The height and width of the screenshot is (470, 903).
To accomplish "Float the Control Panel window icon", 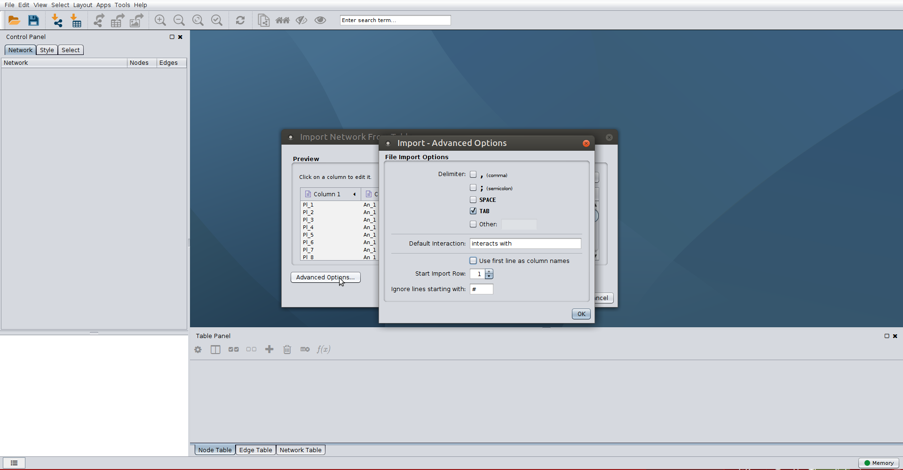I will [x=172, y=37].
